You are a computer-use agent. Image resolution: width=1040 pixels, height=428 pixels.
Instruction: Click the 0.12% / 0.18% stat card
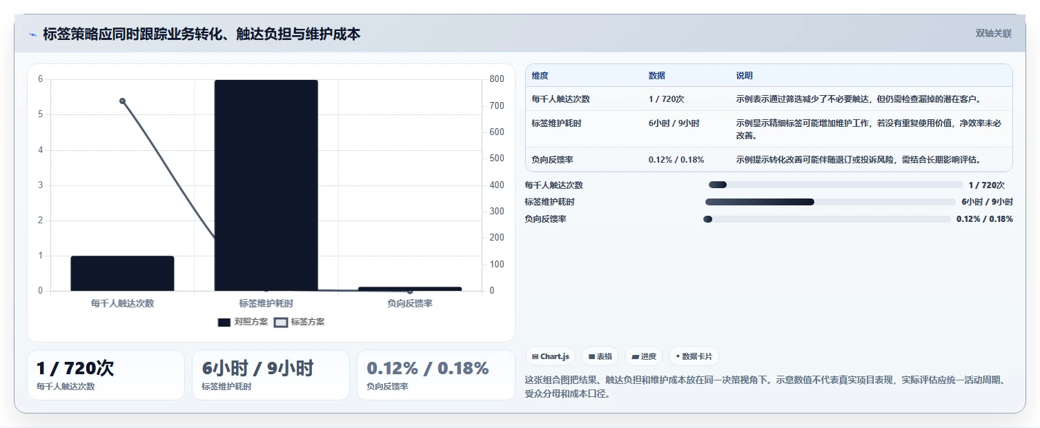[x=435, y=375]
